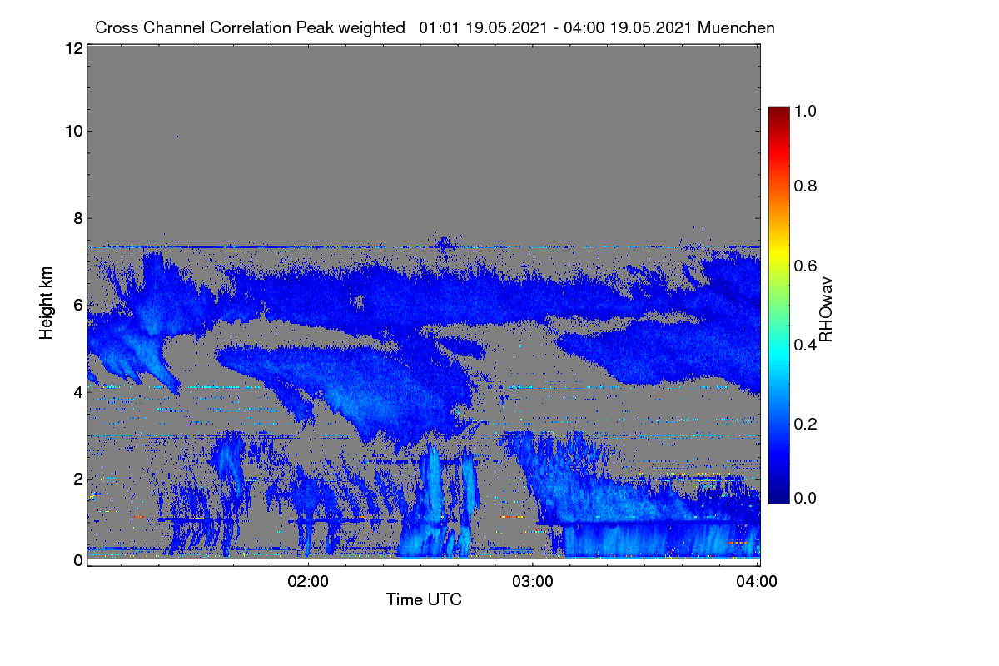Click the '02:00' time axis tick label
Viewport: 999px width, 666px height.
308,582
